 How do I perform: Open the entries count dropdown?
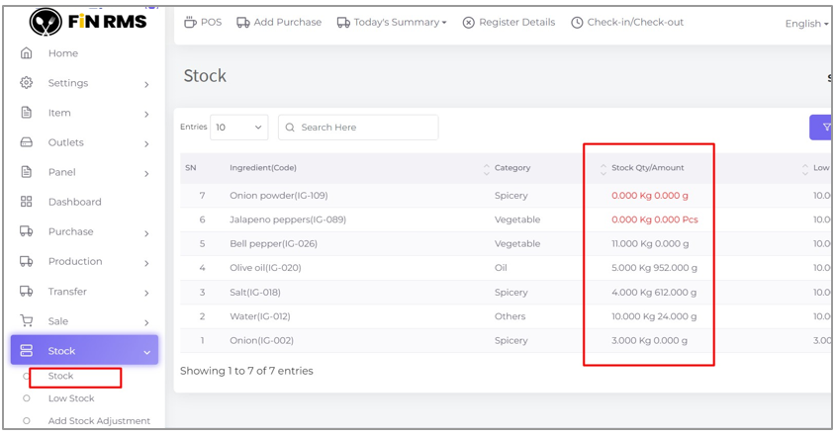coord(238,128)
